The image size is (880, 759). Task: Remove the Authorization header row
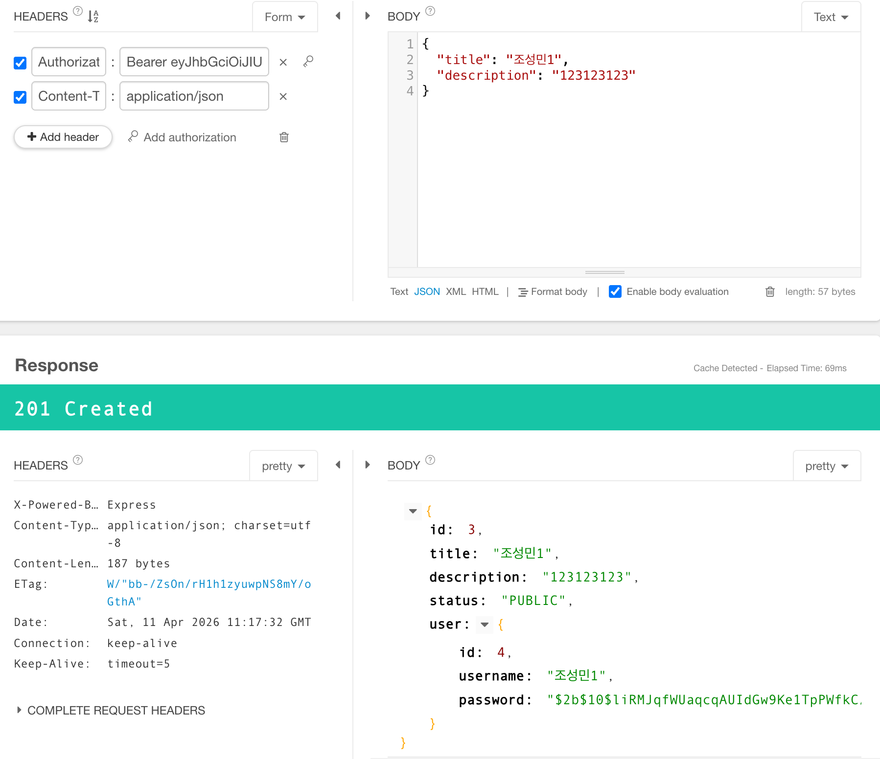[283, 62]
